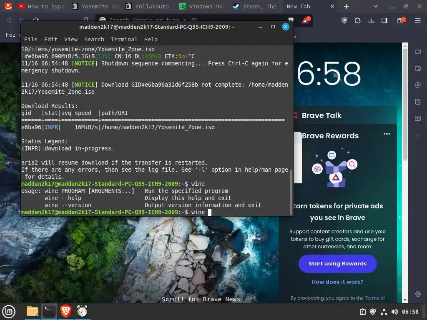The width and height of the screenshot is (427, 320).
Task: Open the Linux Mint start menu
Action: tap(9, 312)
